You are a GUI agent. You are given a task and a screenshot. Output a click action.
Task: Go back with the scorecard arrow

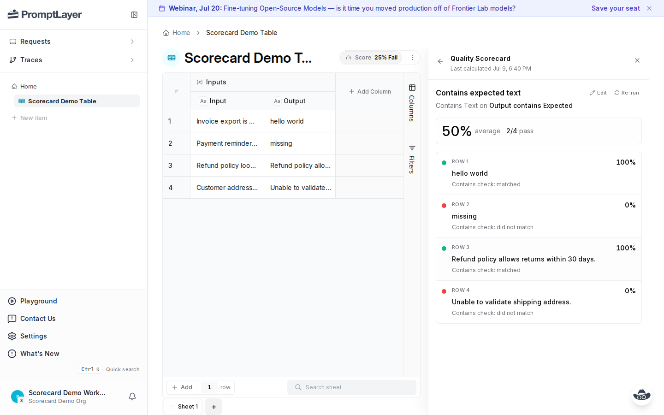coord(440,61)
